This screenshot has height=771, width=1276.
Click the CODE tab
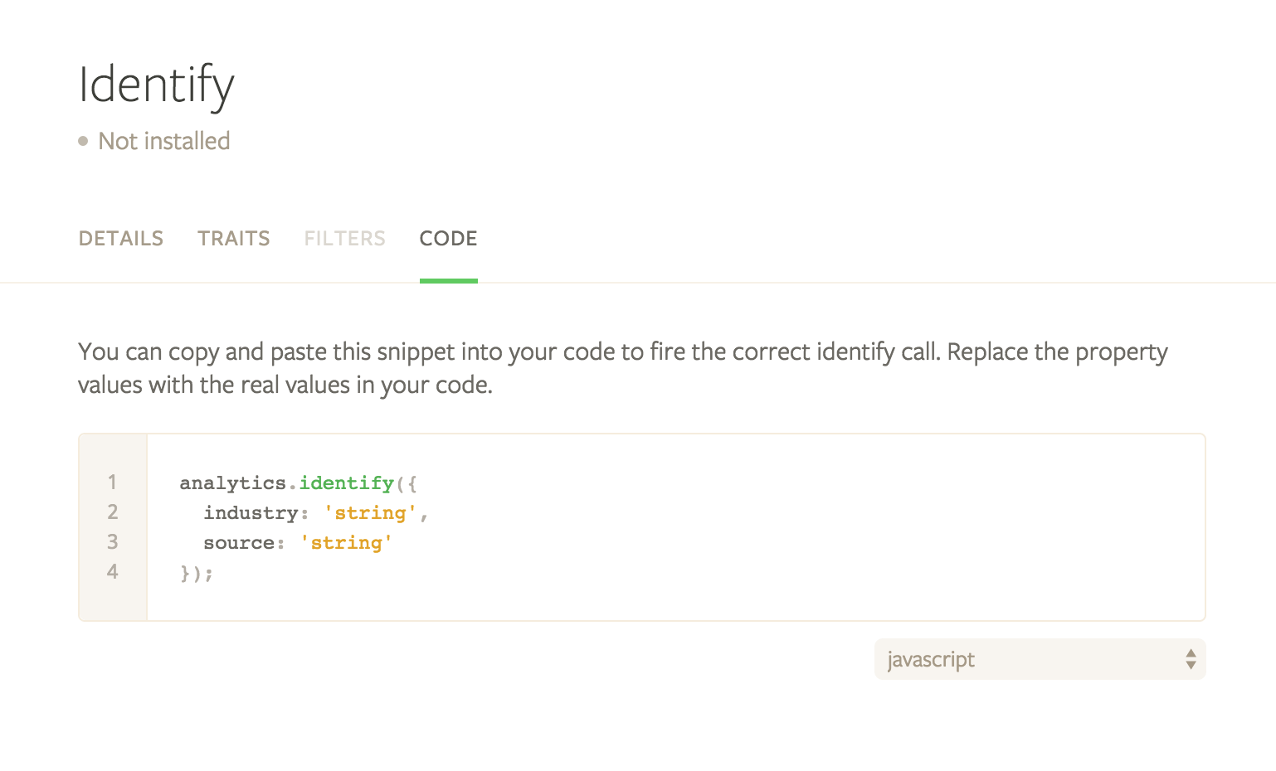[448, 239]
